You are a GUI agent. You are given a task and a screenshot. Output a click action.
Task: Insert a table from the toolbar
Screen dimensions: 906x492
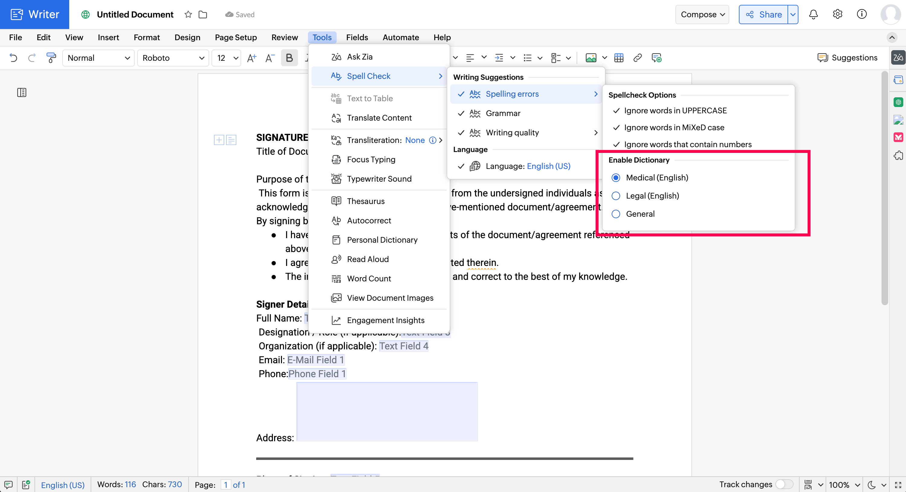pyautogui.click(x=619, y=58)
